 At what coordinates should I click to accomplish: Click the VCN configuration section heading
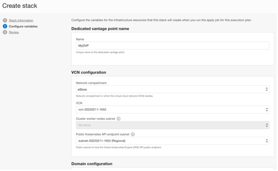click(89, 73)
